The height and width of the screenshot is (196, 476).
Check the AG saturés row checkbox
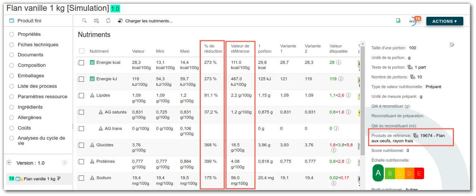(x=81, y=112)
